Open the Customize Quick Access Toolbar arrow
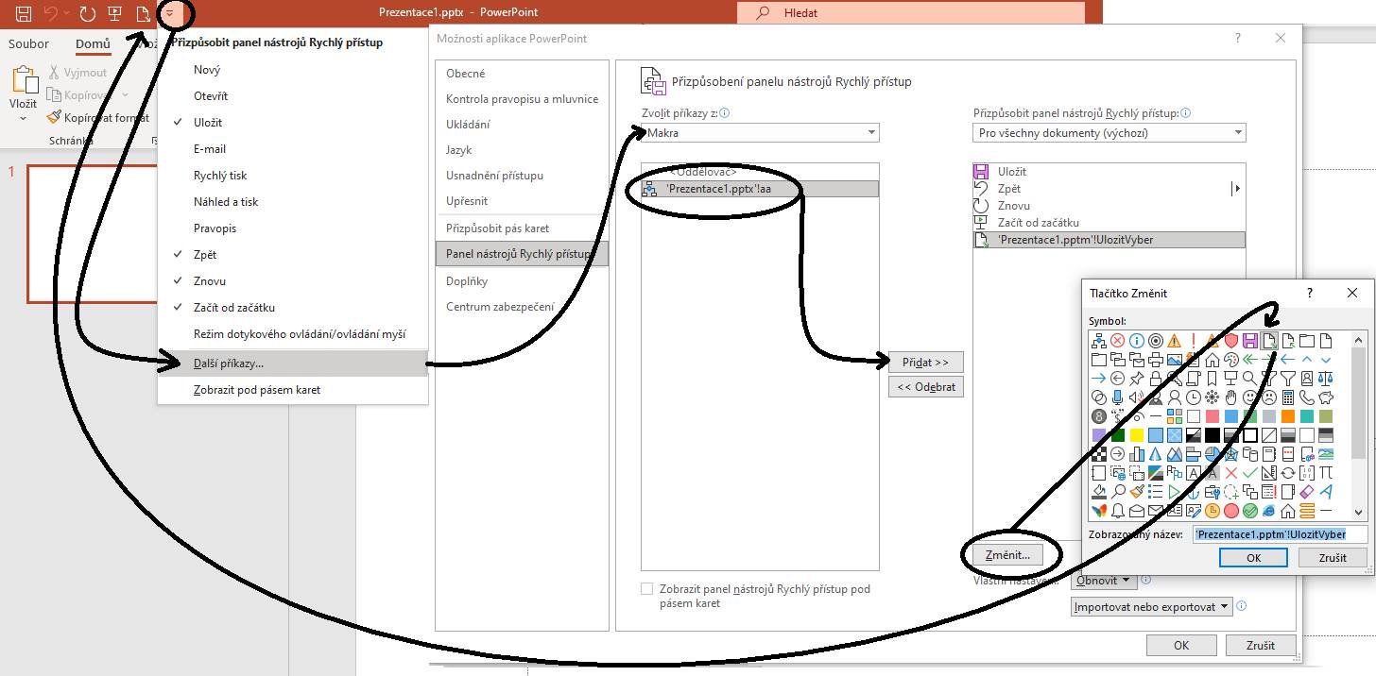This screenshot has height=676, width=1376. [170, 13]
